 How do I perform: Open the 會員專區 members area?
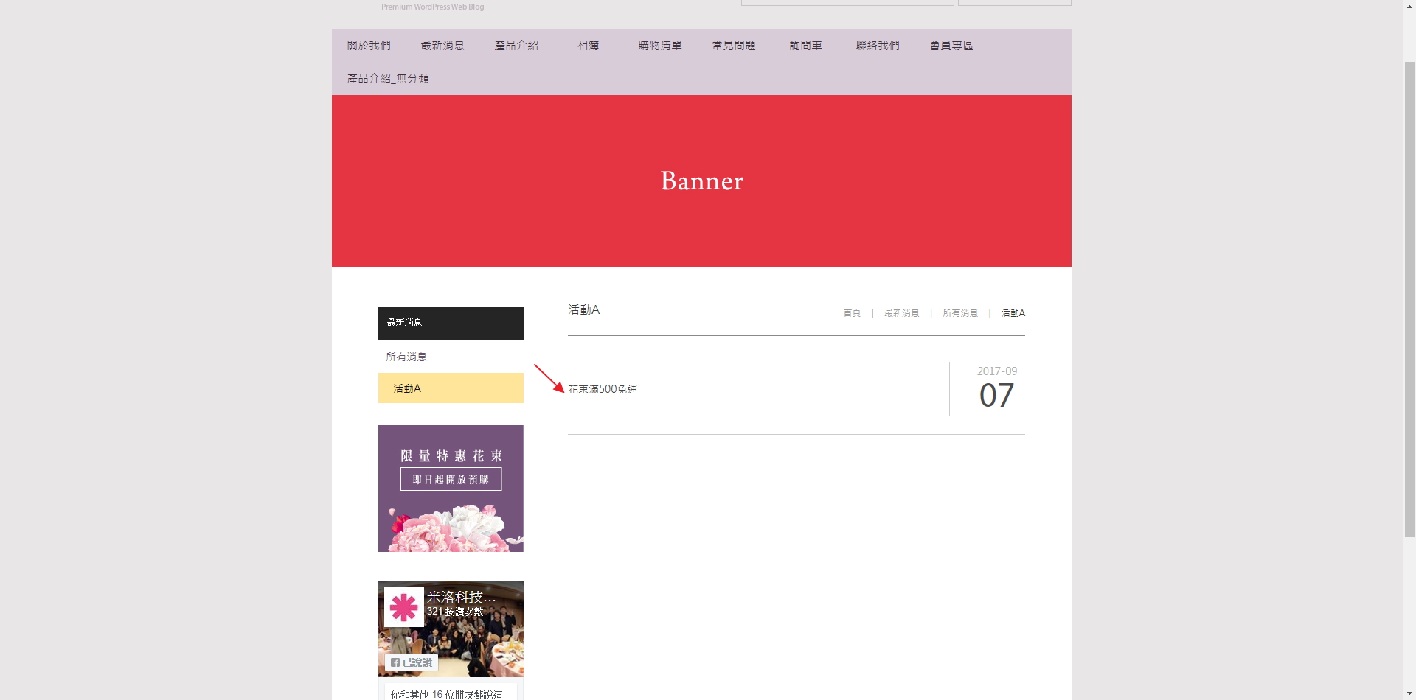951,46
